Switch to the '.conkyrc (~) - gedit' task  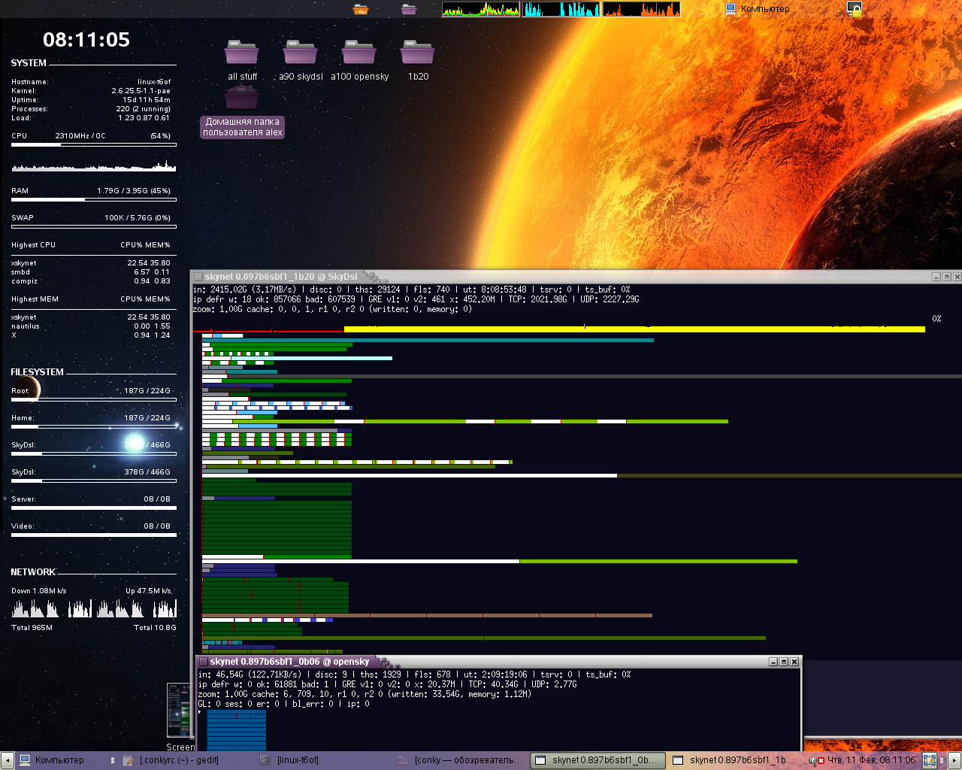click(171, 760)
